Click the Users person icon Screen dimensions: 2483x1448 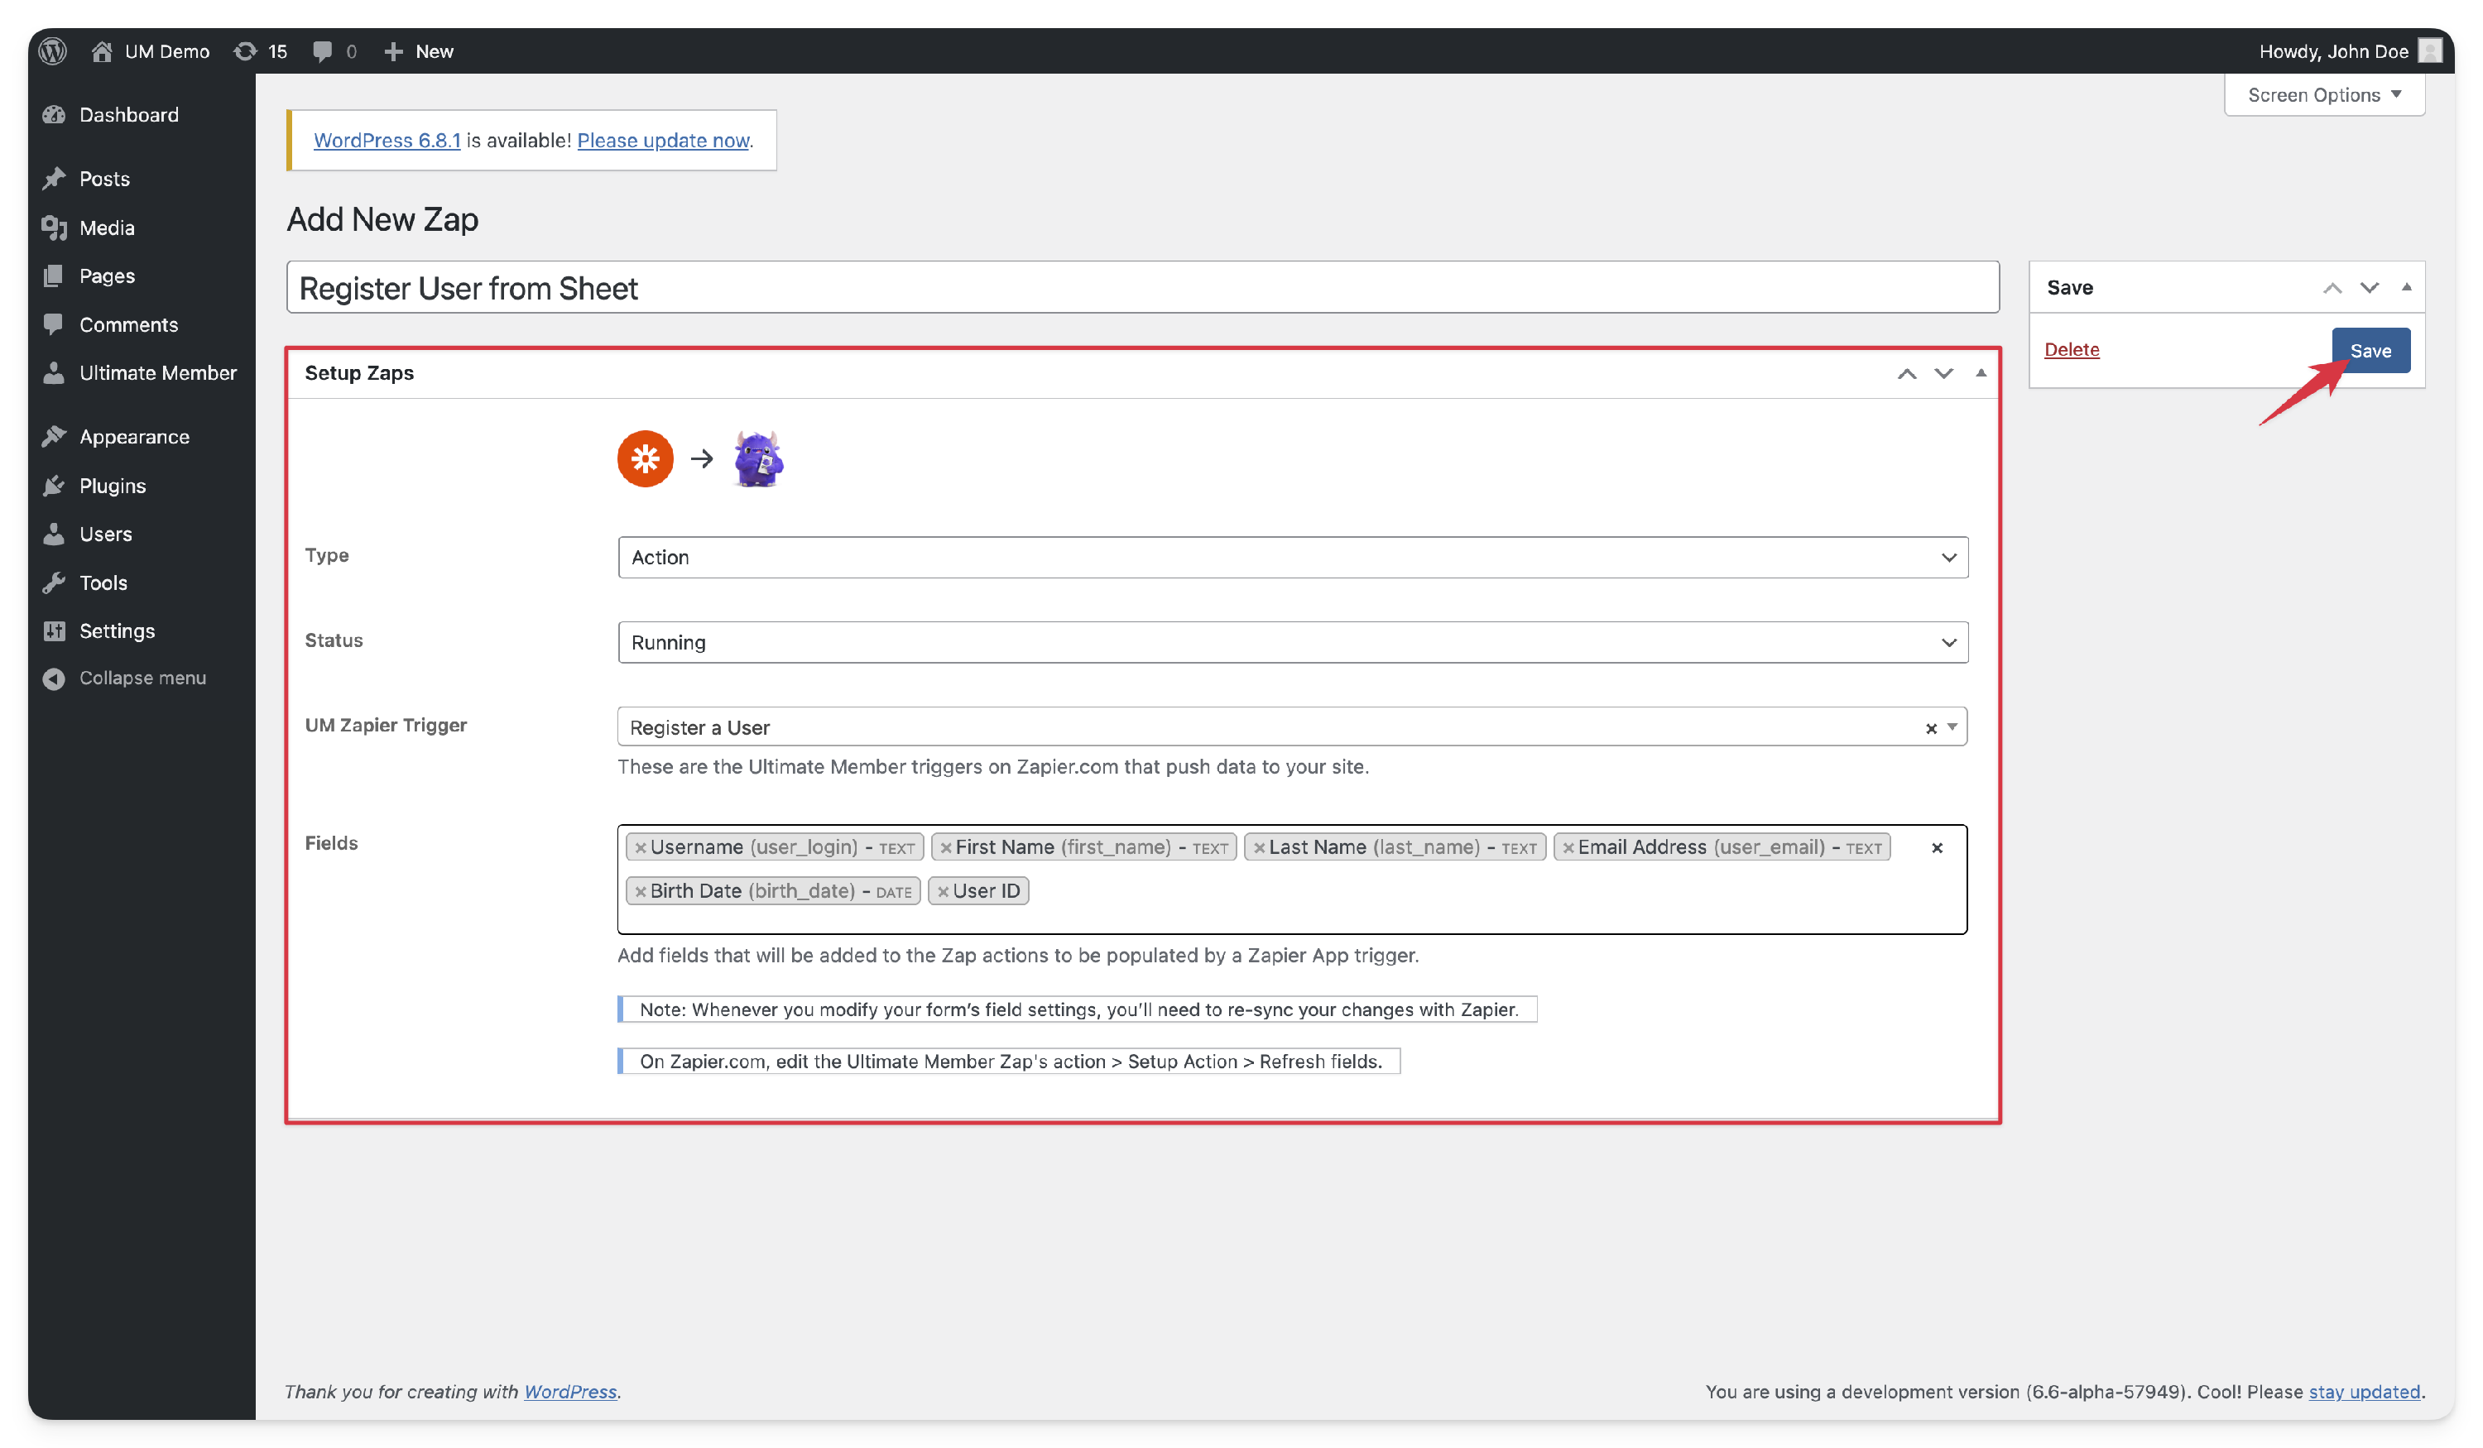pos(54,534)
